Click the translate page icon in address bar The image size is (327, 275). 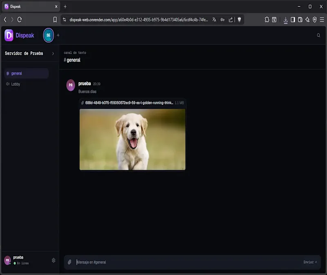click(214, 20)
